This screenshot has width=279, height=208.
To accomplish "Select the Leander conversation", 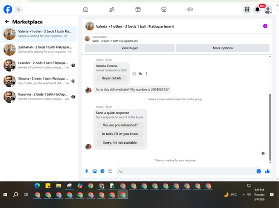I will pyautogui.click(x=39, y=65).
